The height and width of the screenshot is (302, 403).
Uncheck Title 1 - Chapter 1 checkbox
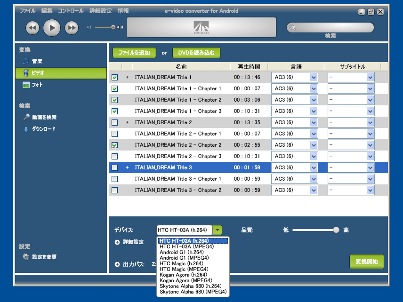pyautogui.click(x=114, y=88)
